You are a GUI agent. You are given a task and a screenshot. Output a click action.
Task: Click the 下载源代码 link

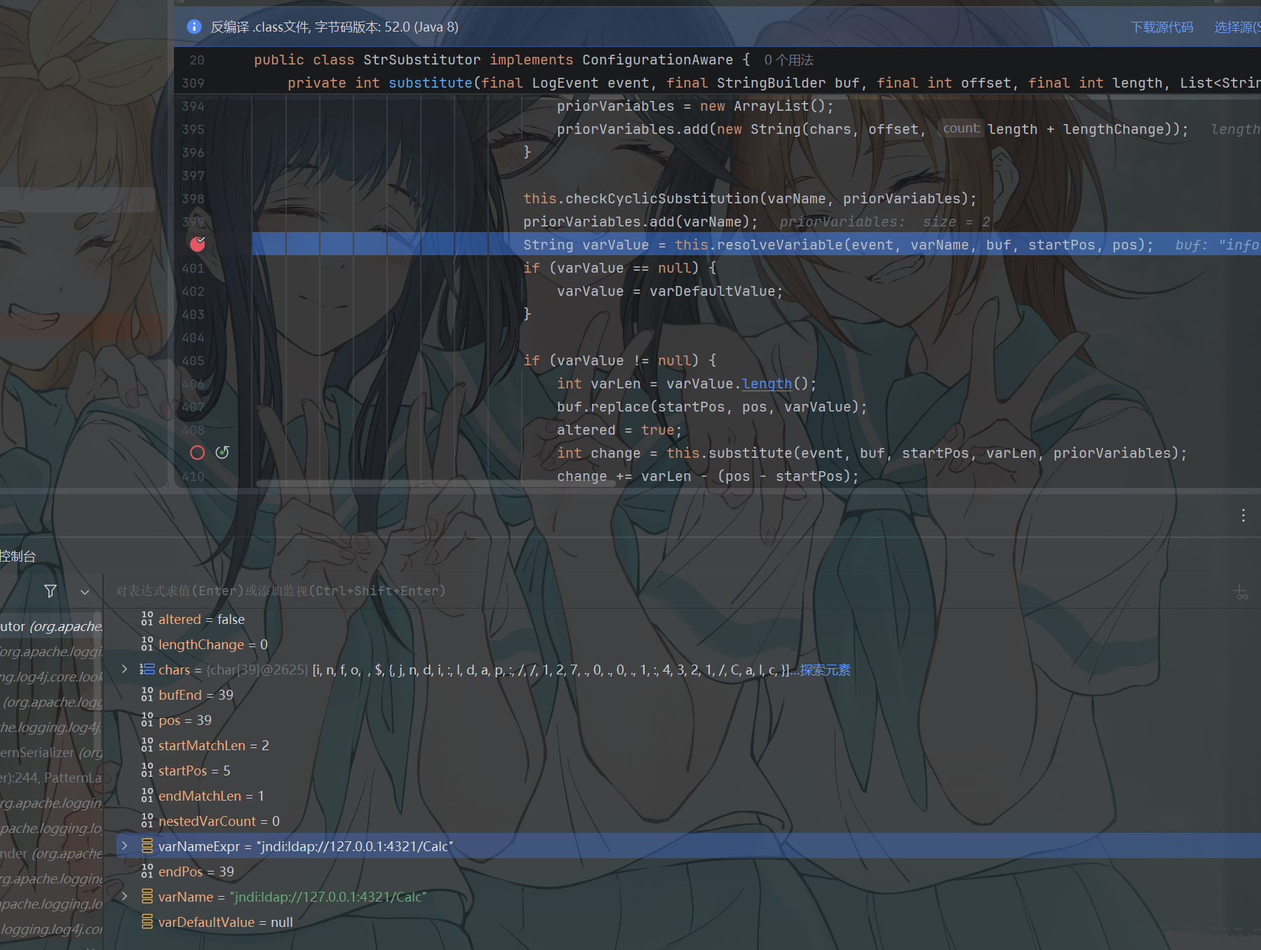pos(1162,27)
